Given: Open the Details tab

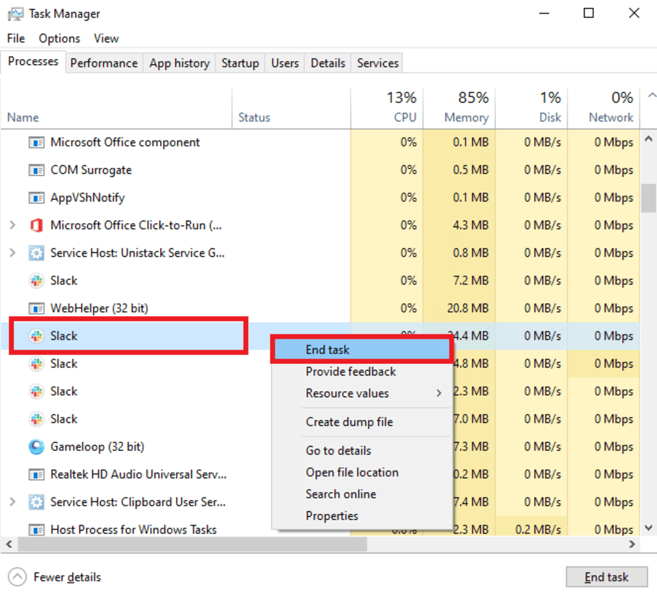Looking at the screenshot, I should click(x=328, y=63).
